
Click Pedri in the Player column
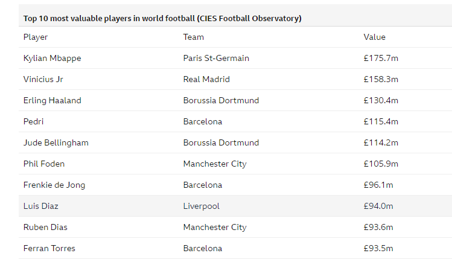(x=34, y=121)
